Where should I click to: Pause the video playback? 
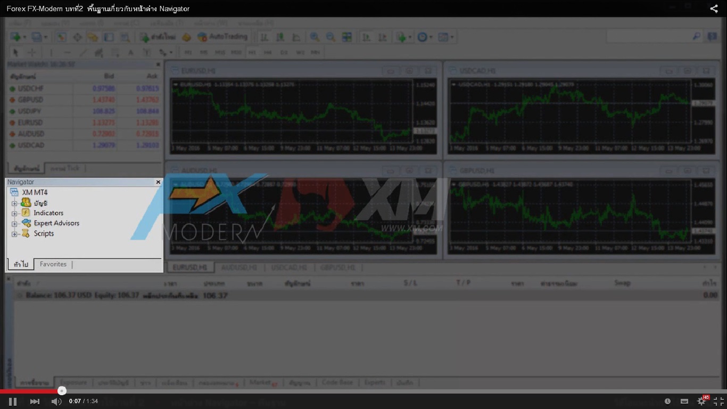pos(13,402)
